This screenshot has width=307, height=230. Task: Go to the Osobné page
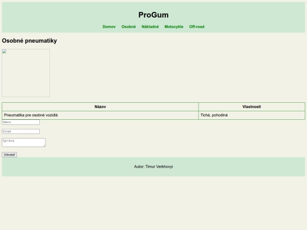pos(128,27)
